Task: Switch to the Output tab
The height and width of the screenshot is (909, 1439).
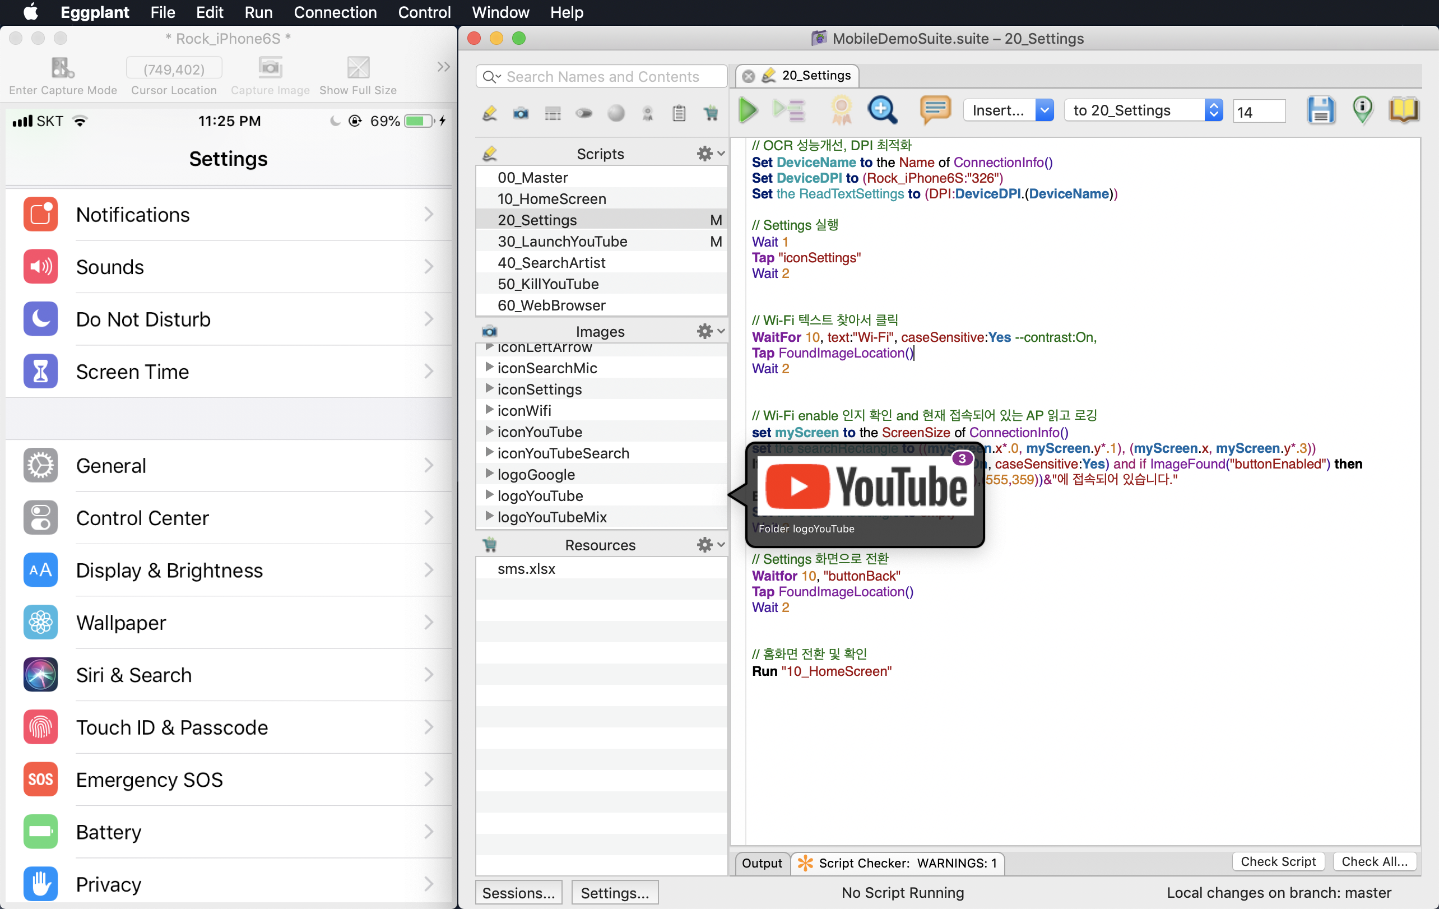Action: click(762, 862)
